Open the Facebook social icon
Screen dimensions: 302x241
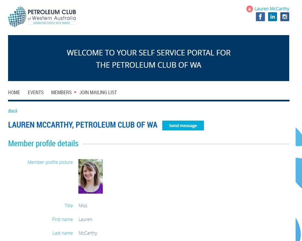(x=260, y=17)
